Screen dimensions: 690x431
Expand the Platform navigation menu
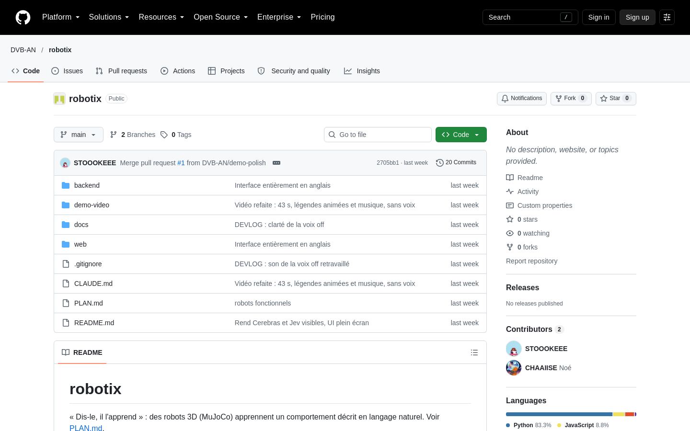(x=61, y=17)
